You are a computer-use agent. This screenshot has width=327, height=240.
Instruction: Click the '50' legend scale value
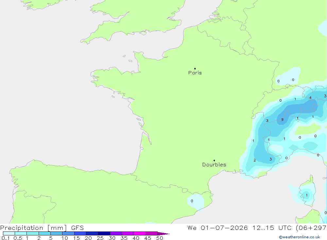(160, 238)
